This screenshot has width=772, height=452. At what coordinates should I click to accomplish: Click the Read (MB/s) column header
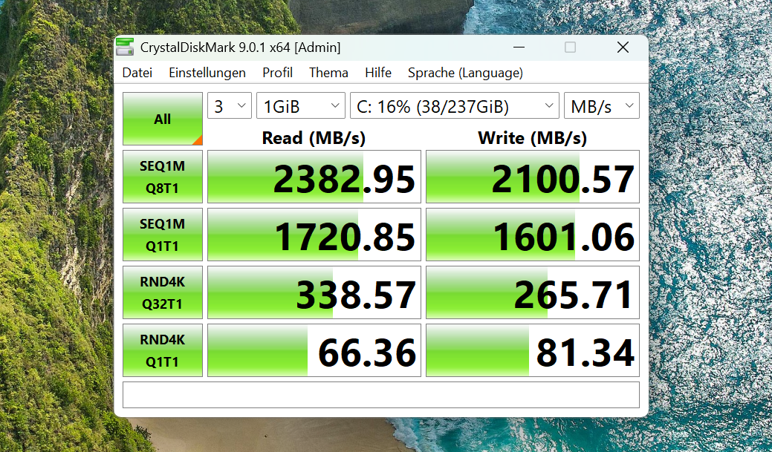[x=314, y=138]
